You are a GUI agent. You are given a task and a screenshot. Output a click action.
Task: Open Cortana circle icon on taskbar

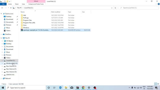(x=49, y=88)
